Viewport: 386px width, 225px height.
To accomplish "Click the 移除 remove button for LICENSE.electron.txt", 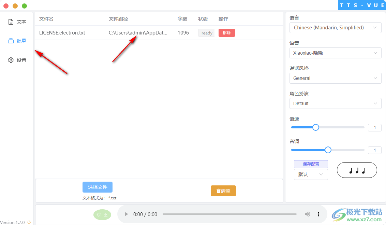I will (226, 33).
